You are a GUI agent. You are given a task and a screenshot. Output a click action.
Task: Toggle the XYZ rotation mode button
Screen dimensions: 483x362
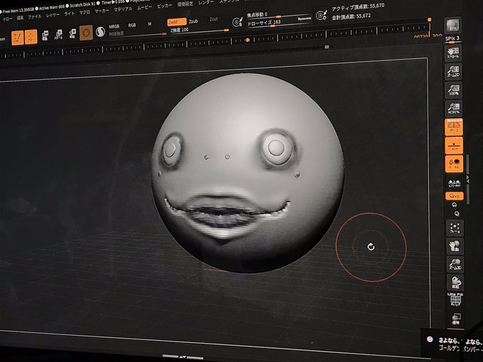pos(455,196)
